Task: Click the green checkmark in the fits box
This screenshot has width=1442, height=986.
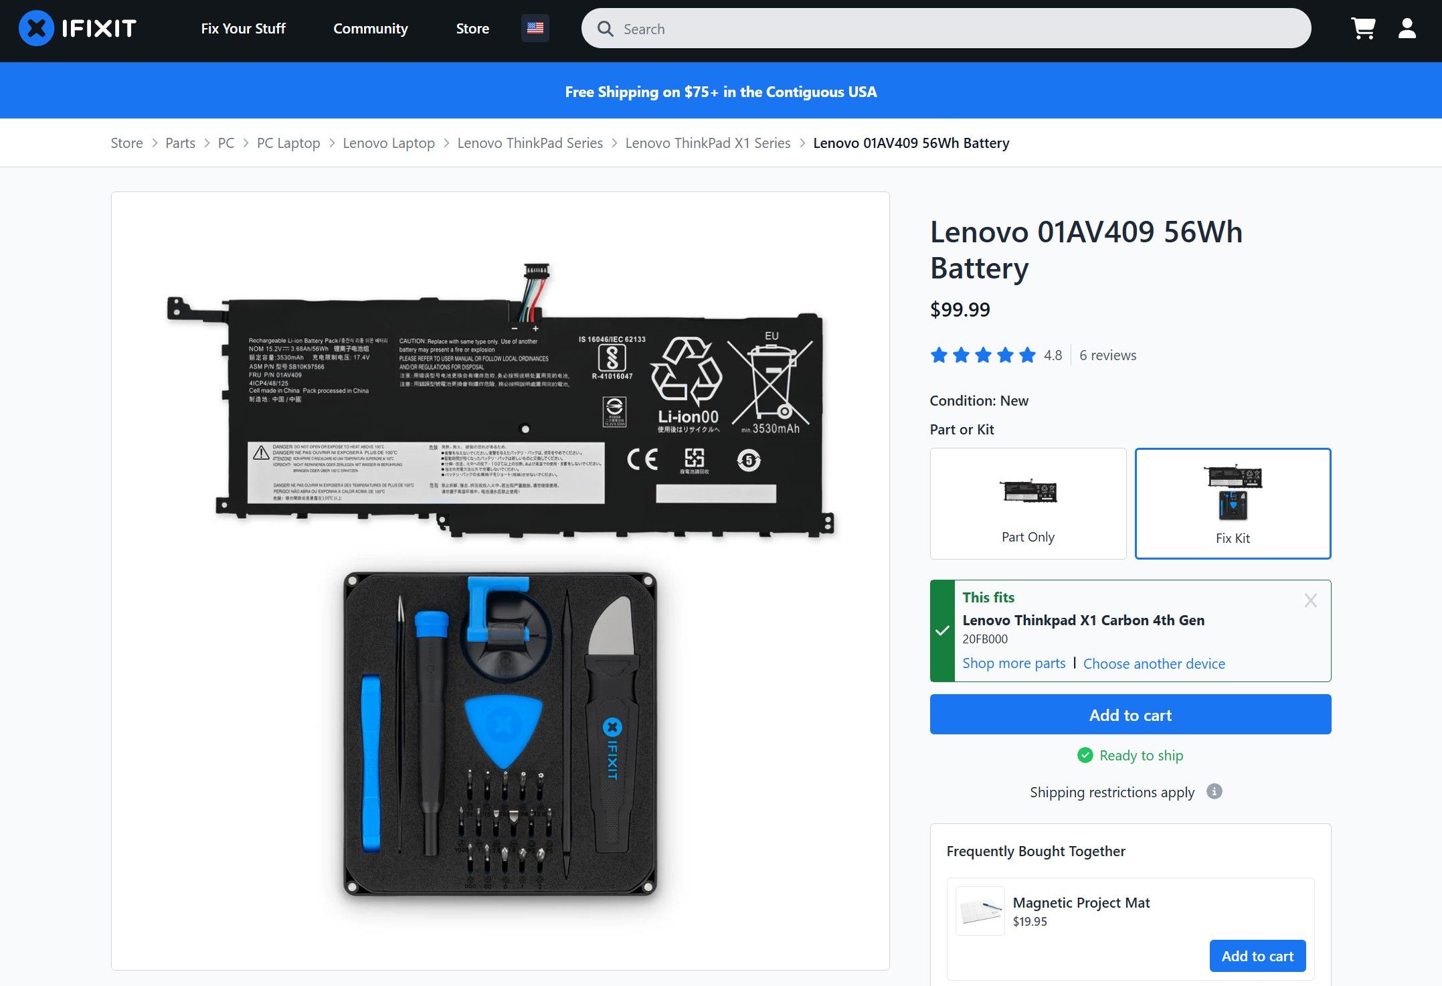Action: pyautogui.click(x=942, y=631)
